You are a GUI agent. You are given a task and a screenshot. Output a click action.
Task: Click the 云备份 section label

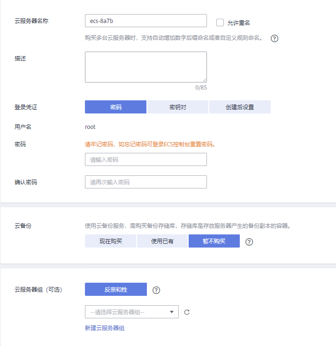click(23, 226)
